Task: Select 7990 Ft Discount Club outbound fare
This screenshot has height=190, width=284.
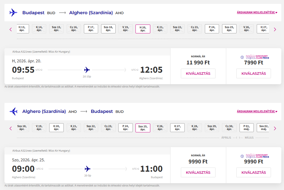Action: 253,74
